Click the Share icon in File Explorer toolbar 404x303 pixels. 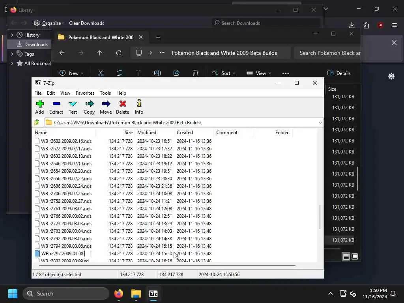tap(176, 73)
